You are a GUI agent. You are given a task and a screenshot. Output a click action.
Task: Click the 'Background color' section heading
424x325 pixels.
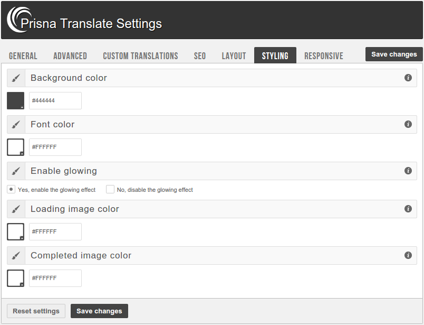(x=69, y=78)
